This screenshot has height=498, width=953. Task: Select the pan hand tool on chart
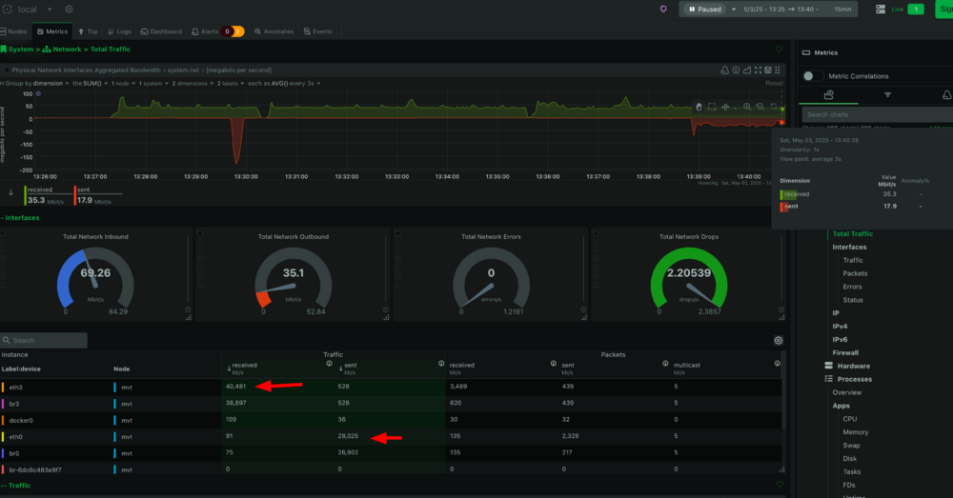click(x=699, y=107)
